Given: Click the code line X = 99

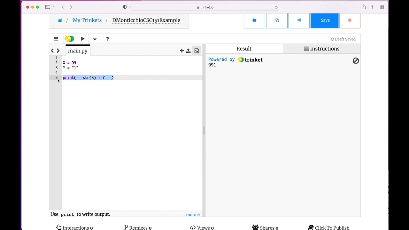Looking at the screenshot, I should (69, 63).
